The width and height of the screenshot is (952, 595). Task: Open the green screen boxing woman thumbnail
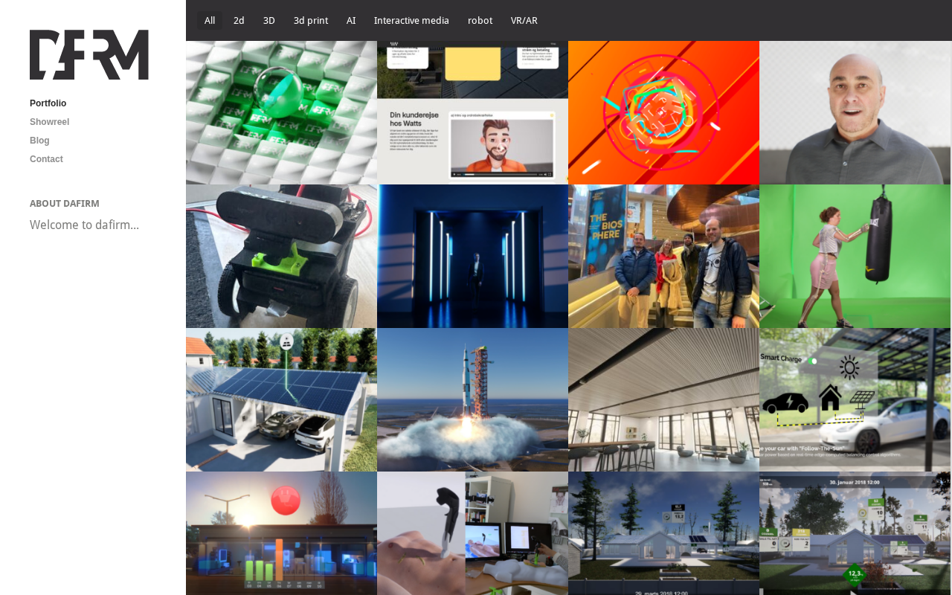855,256
